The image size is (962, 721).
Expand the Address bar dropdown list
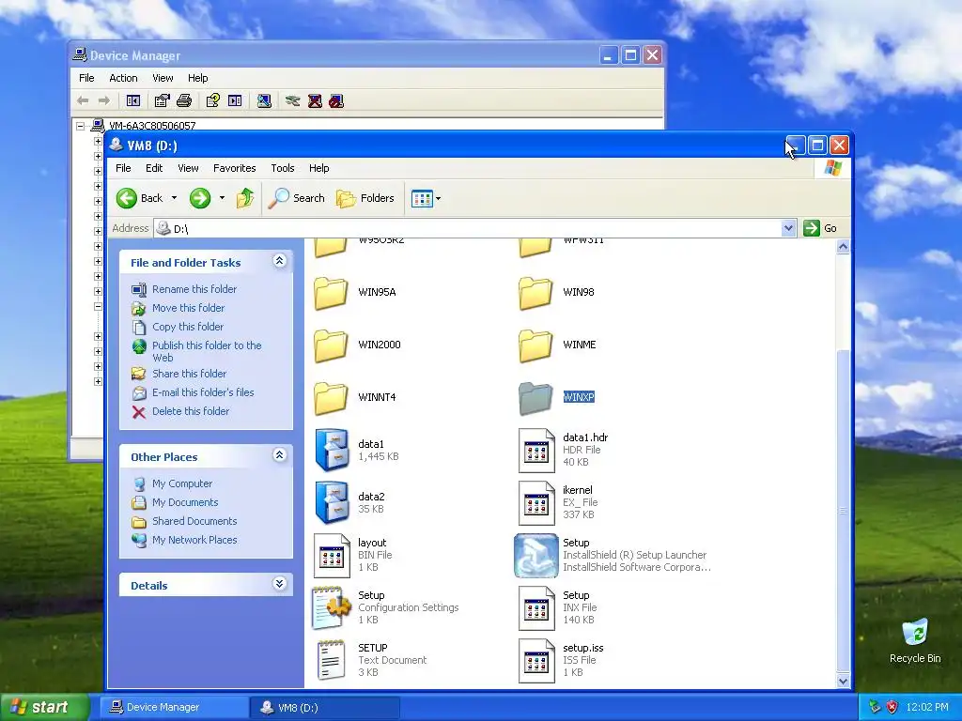[x=789, y=228]
